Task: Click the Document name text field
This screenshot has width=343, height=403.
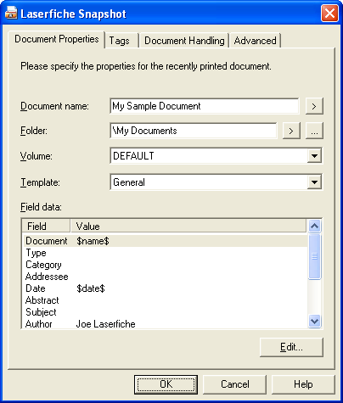Action: point(205,106)
